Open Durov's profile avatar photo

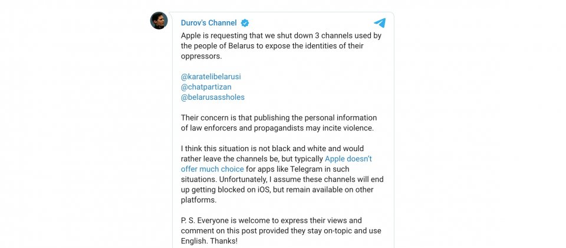pyautogui.click(x=159, y=21)
